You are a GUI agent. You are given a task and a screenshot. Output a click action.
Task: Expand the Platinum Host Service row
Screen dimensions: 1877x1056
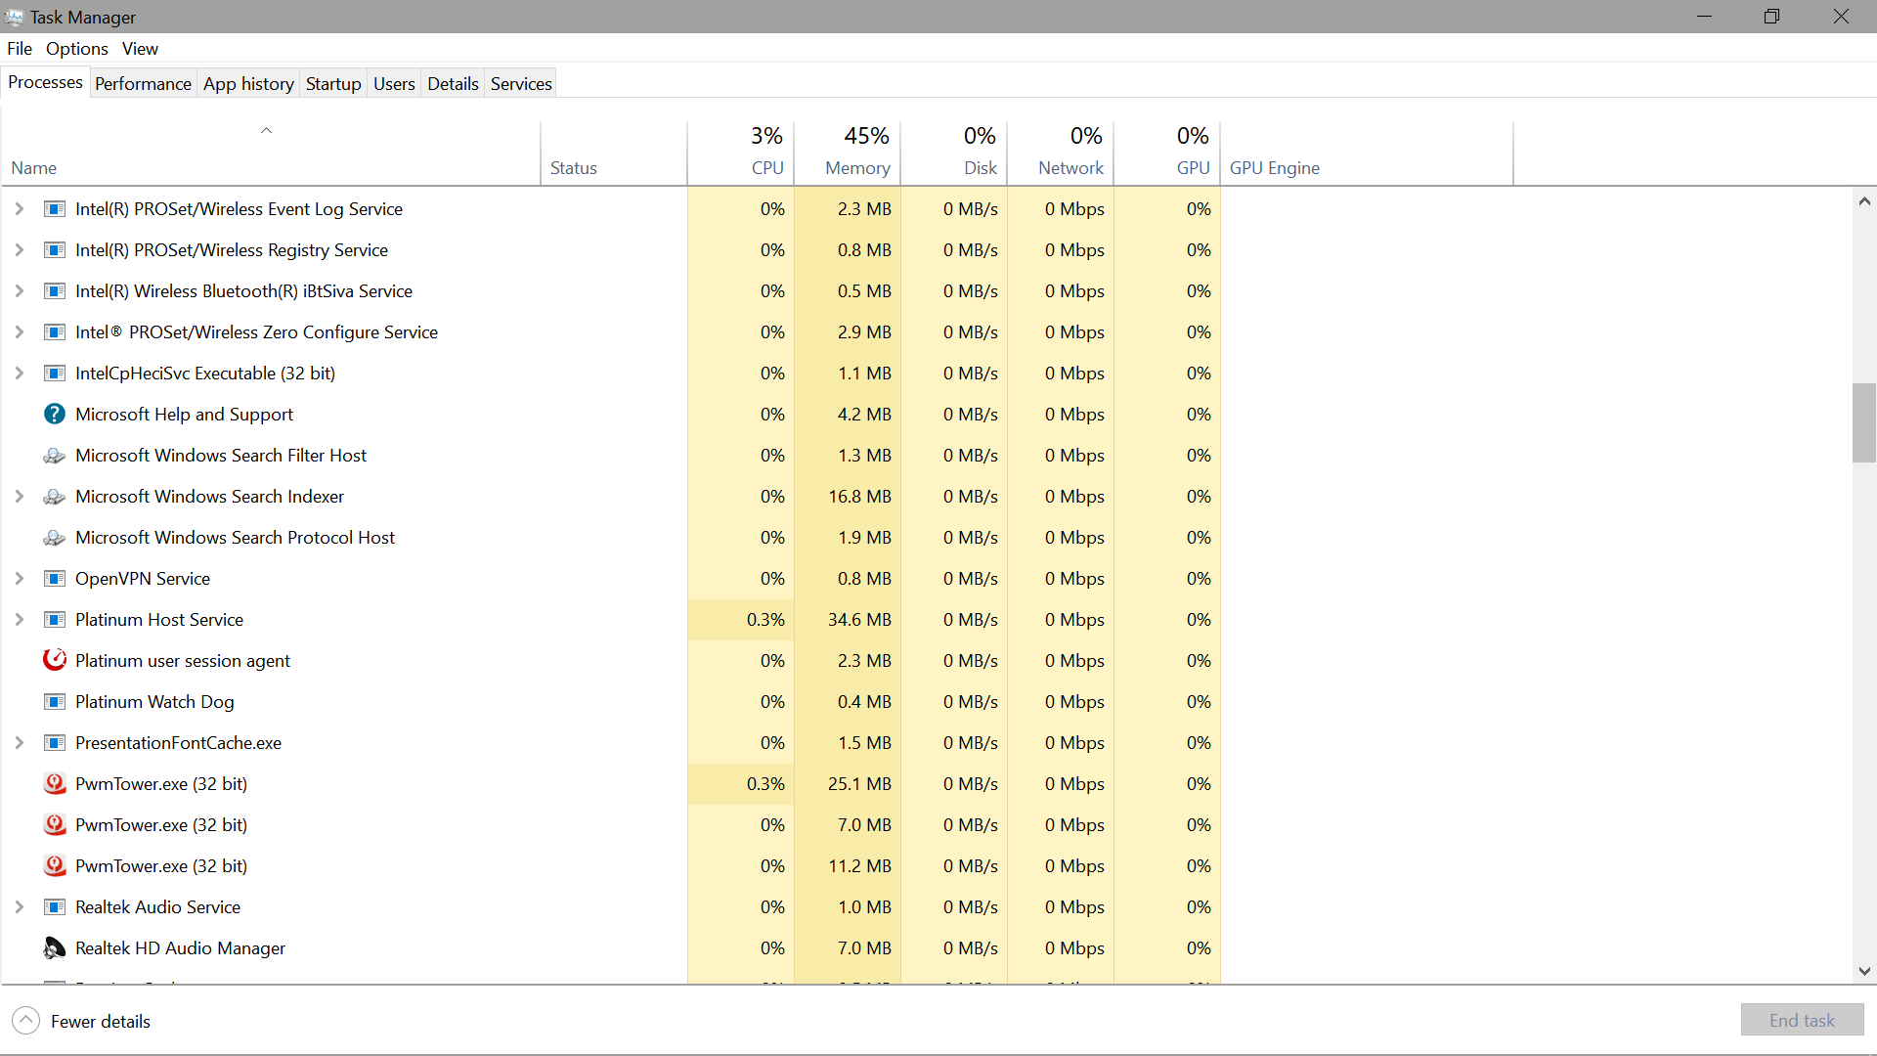[19, 620]
